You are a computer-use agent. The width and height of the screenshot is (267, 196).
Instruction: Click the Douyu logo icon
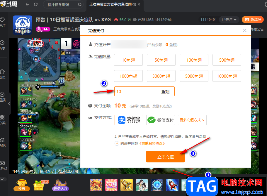coord(8,4)
